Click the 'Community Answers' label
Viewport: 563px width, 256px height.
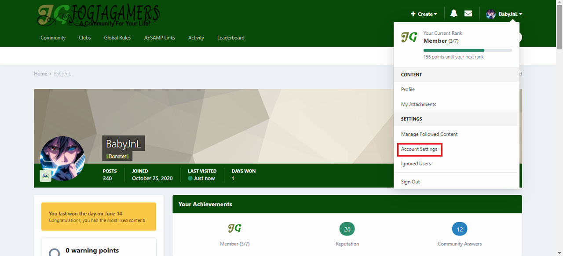point(460,244)
